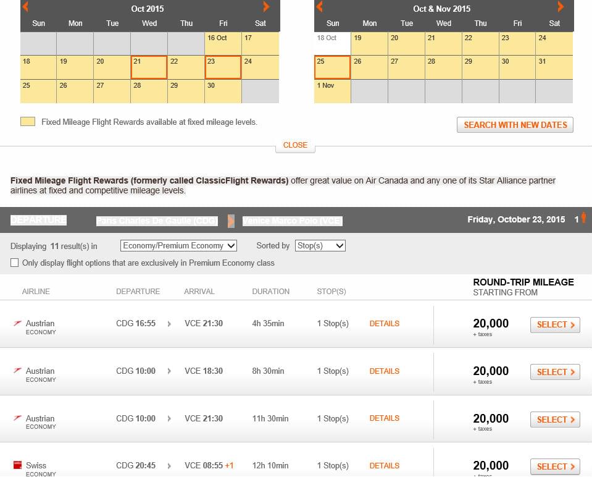This screenshot has width=592, height=477.
Task: Click the passenger icon next to 1
Action: click(584, 218)
